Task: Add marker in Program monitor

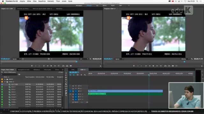Action: coord(134,66)
